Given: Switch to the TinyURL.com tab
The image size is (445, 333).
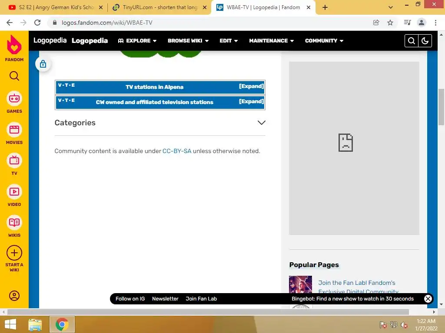Looking at the screenshot, I should click(x=160, y=7).
